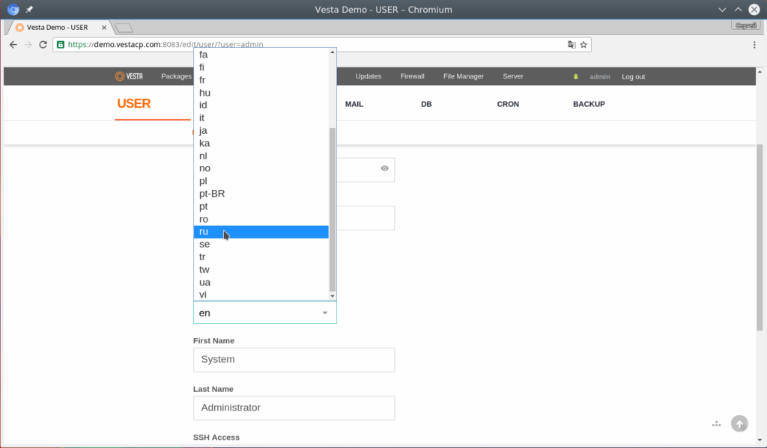This screenshot has height=448, width=767.
Task: Open the USER tab
Action: [134, 103]
